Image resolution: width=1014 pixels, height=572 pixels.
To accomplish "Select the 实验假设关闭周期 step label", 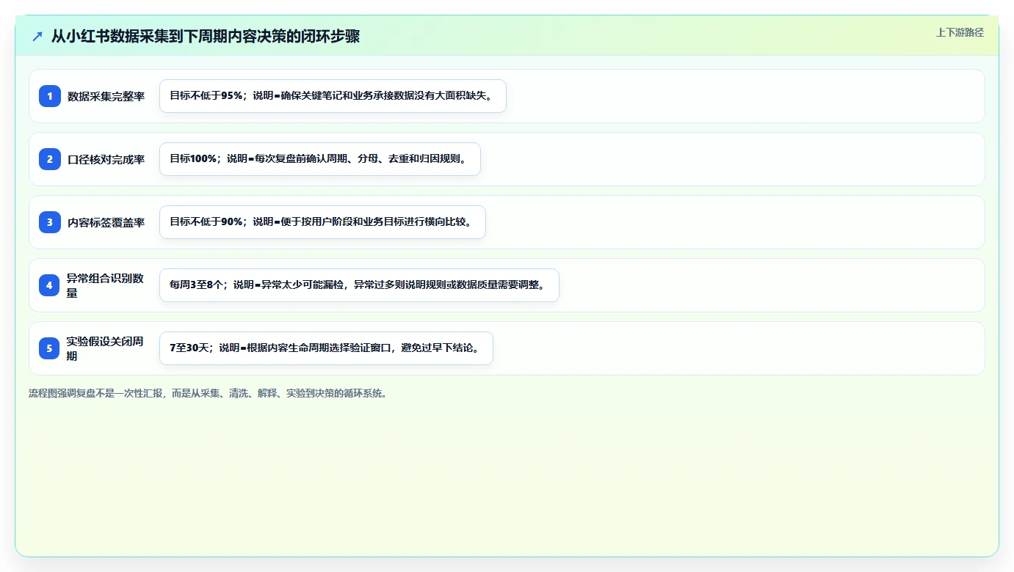I will (105, 348).
